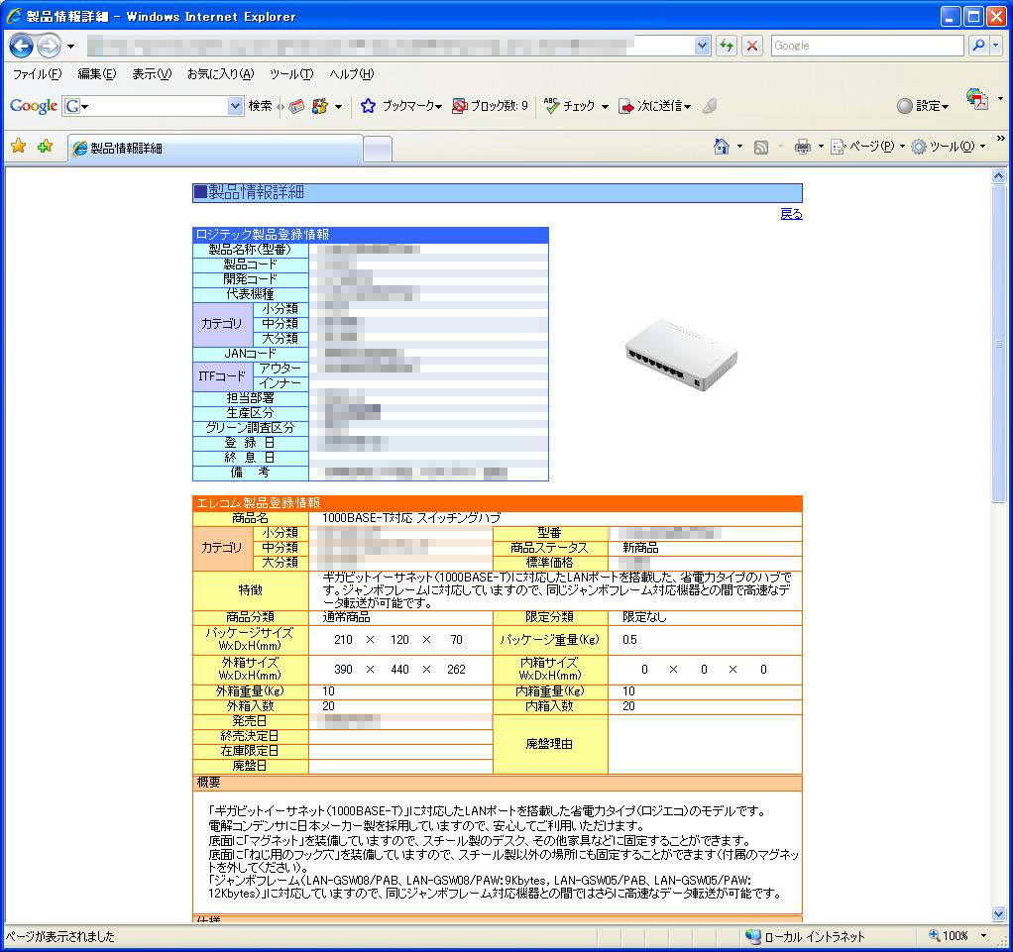Click the Google toolbar news icon

click(x=296, y=106)
